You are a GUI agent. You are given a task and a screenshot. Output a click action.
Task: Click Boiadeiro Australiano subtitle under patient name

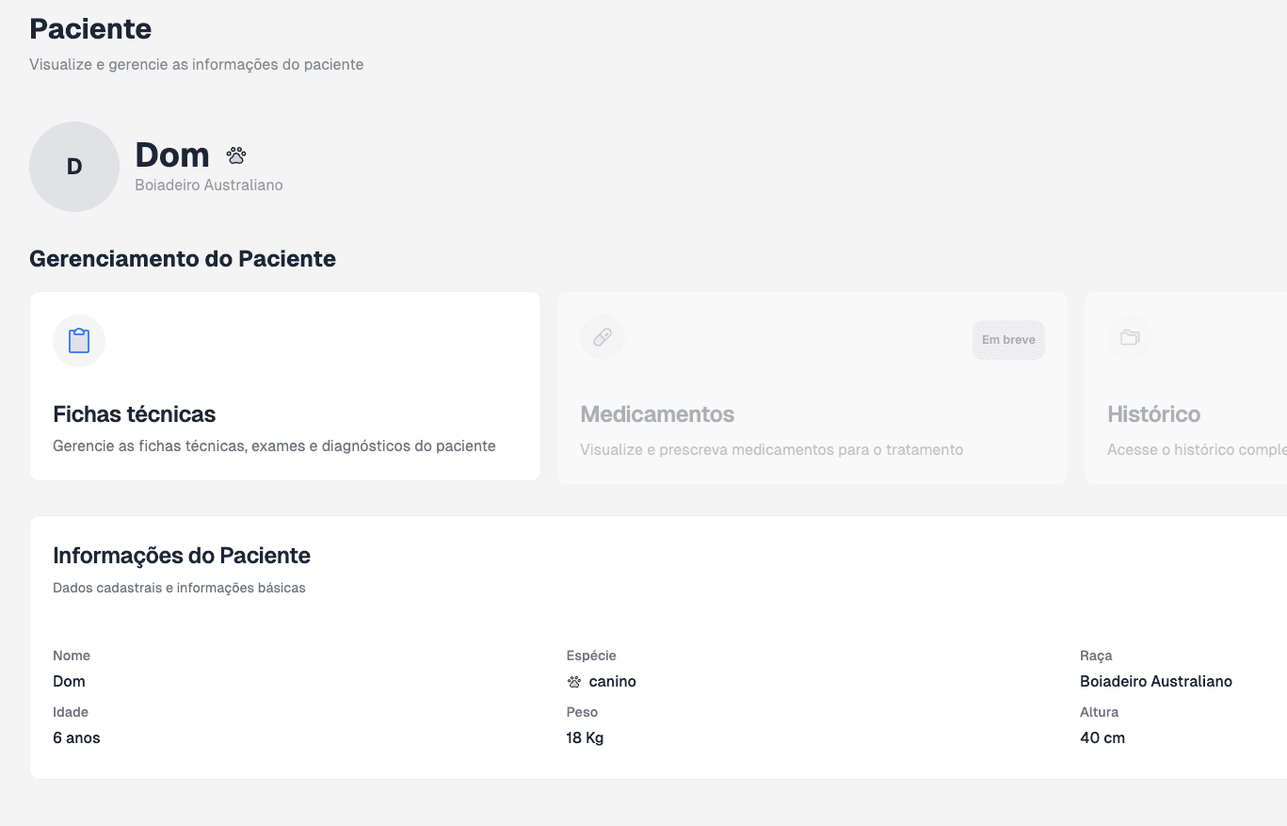pyautogui.click(x=209, y=186)
